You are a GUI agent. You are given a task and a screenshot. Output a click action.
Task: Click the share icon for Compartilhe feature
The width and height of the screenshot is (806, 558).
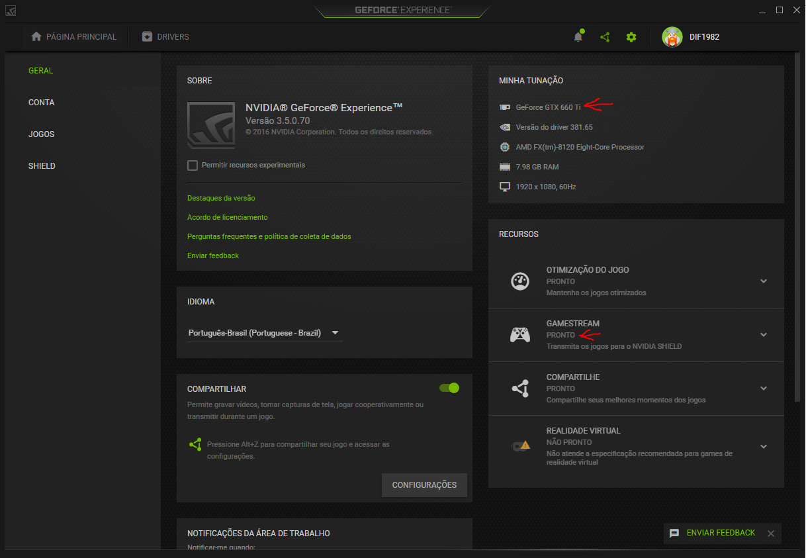[520, 389]
